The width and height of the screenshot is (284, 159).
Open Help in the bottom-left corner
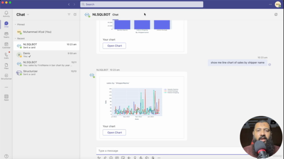(6, 156)
